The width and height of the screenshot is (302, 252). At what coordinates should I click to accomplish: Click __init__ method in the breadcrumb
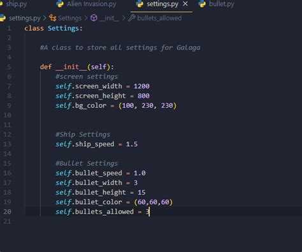pos(110,19)
